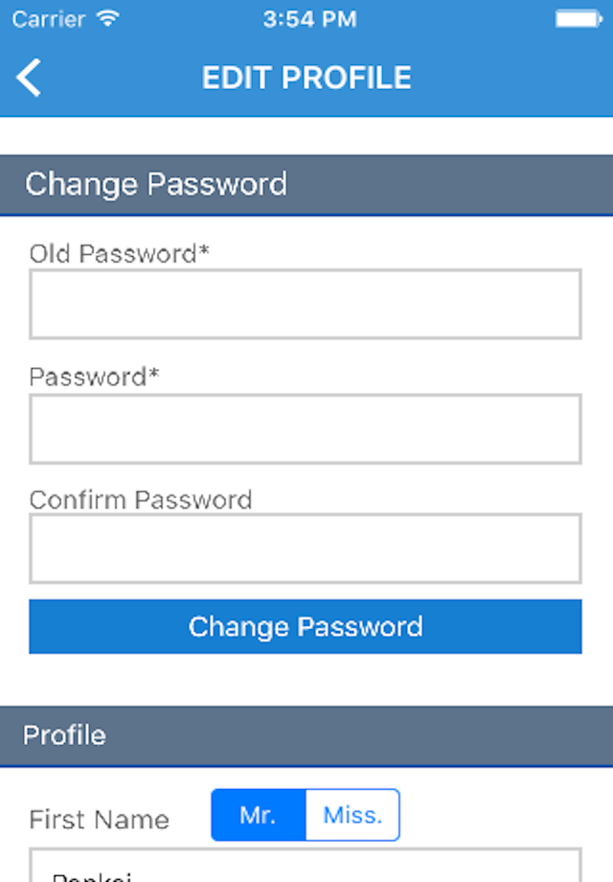The image size is (613, 882).
Task: Tap the EDIT PROFILE title
Action: point(306,78)
